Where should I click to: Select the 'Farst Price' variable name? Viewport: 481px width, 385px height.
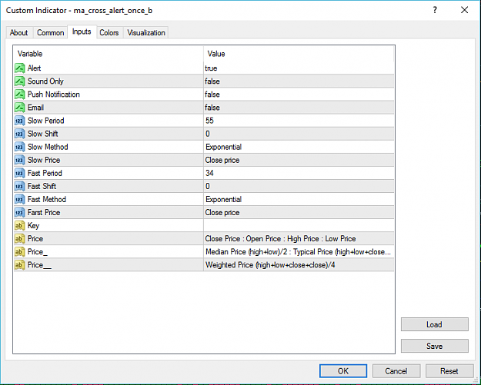coord(44,213)
